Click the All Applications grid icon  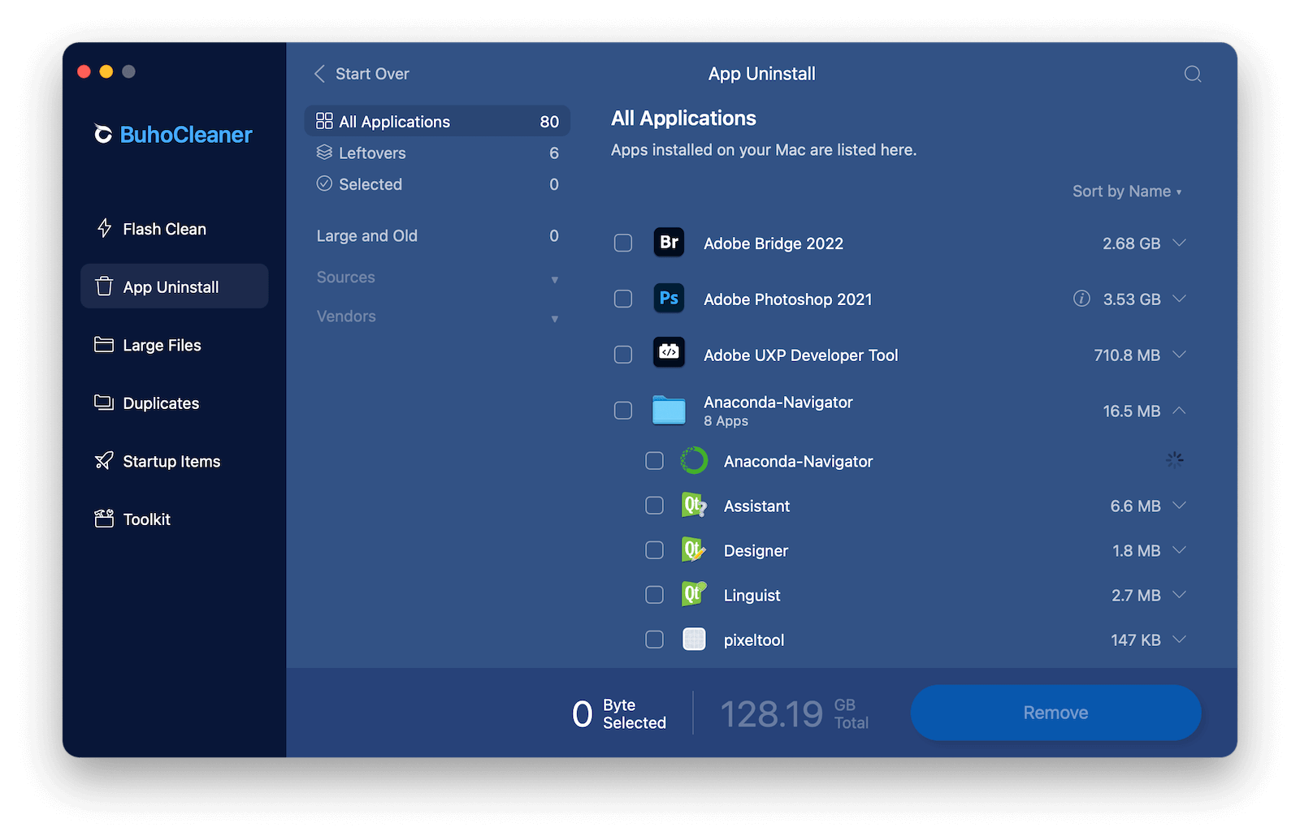pyautogui.click(x=324, y=121)
